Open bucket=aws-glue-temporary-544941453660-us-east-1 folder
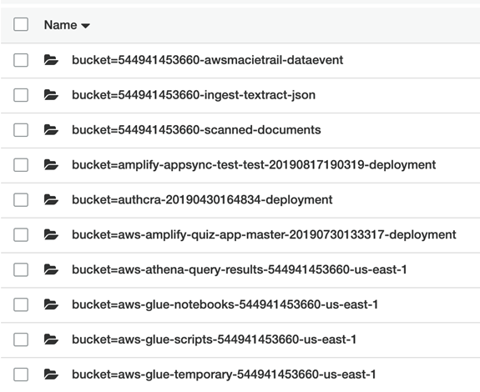The image size is (480, 392). tap(224, 374)
